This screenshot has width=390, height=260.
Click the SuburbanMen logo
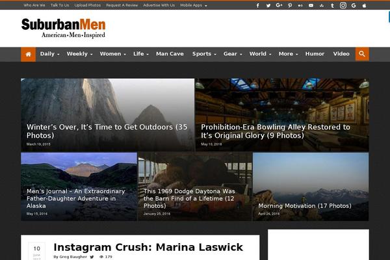[x=64, y=28]
